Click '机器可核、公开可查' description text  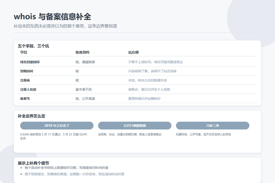coord(204,134)
